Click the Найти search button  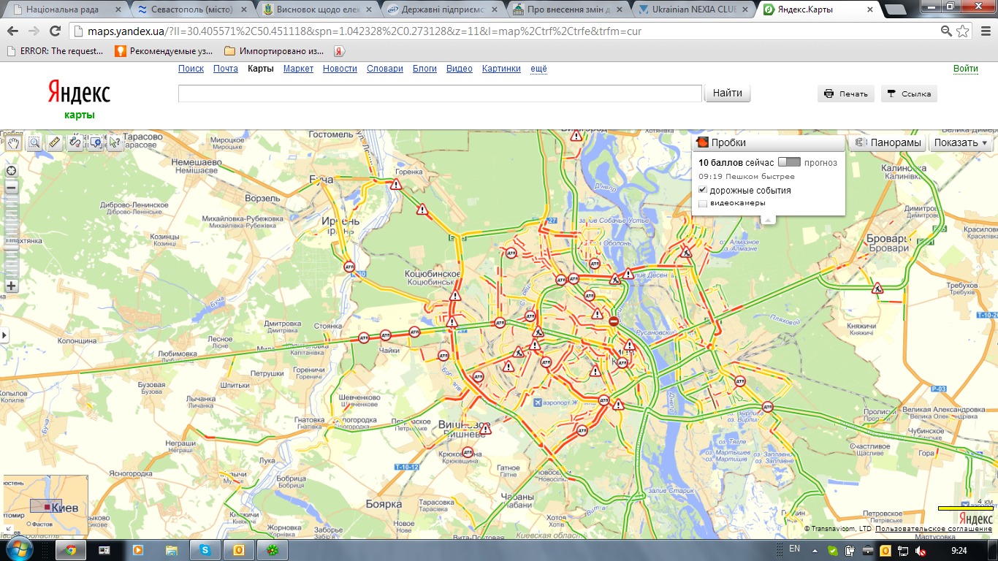pyautogui.click(x=727, y=93)
